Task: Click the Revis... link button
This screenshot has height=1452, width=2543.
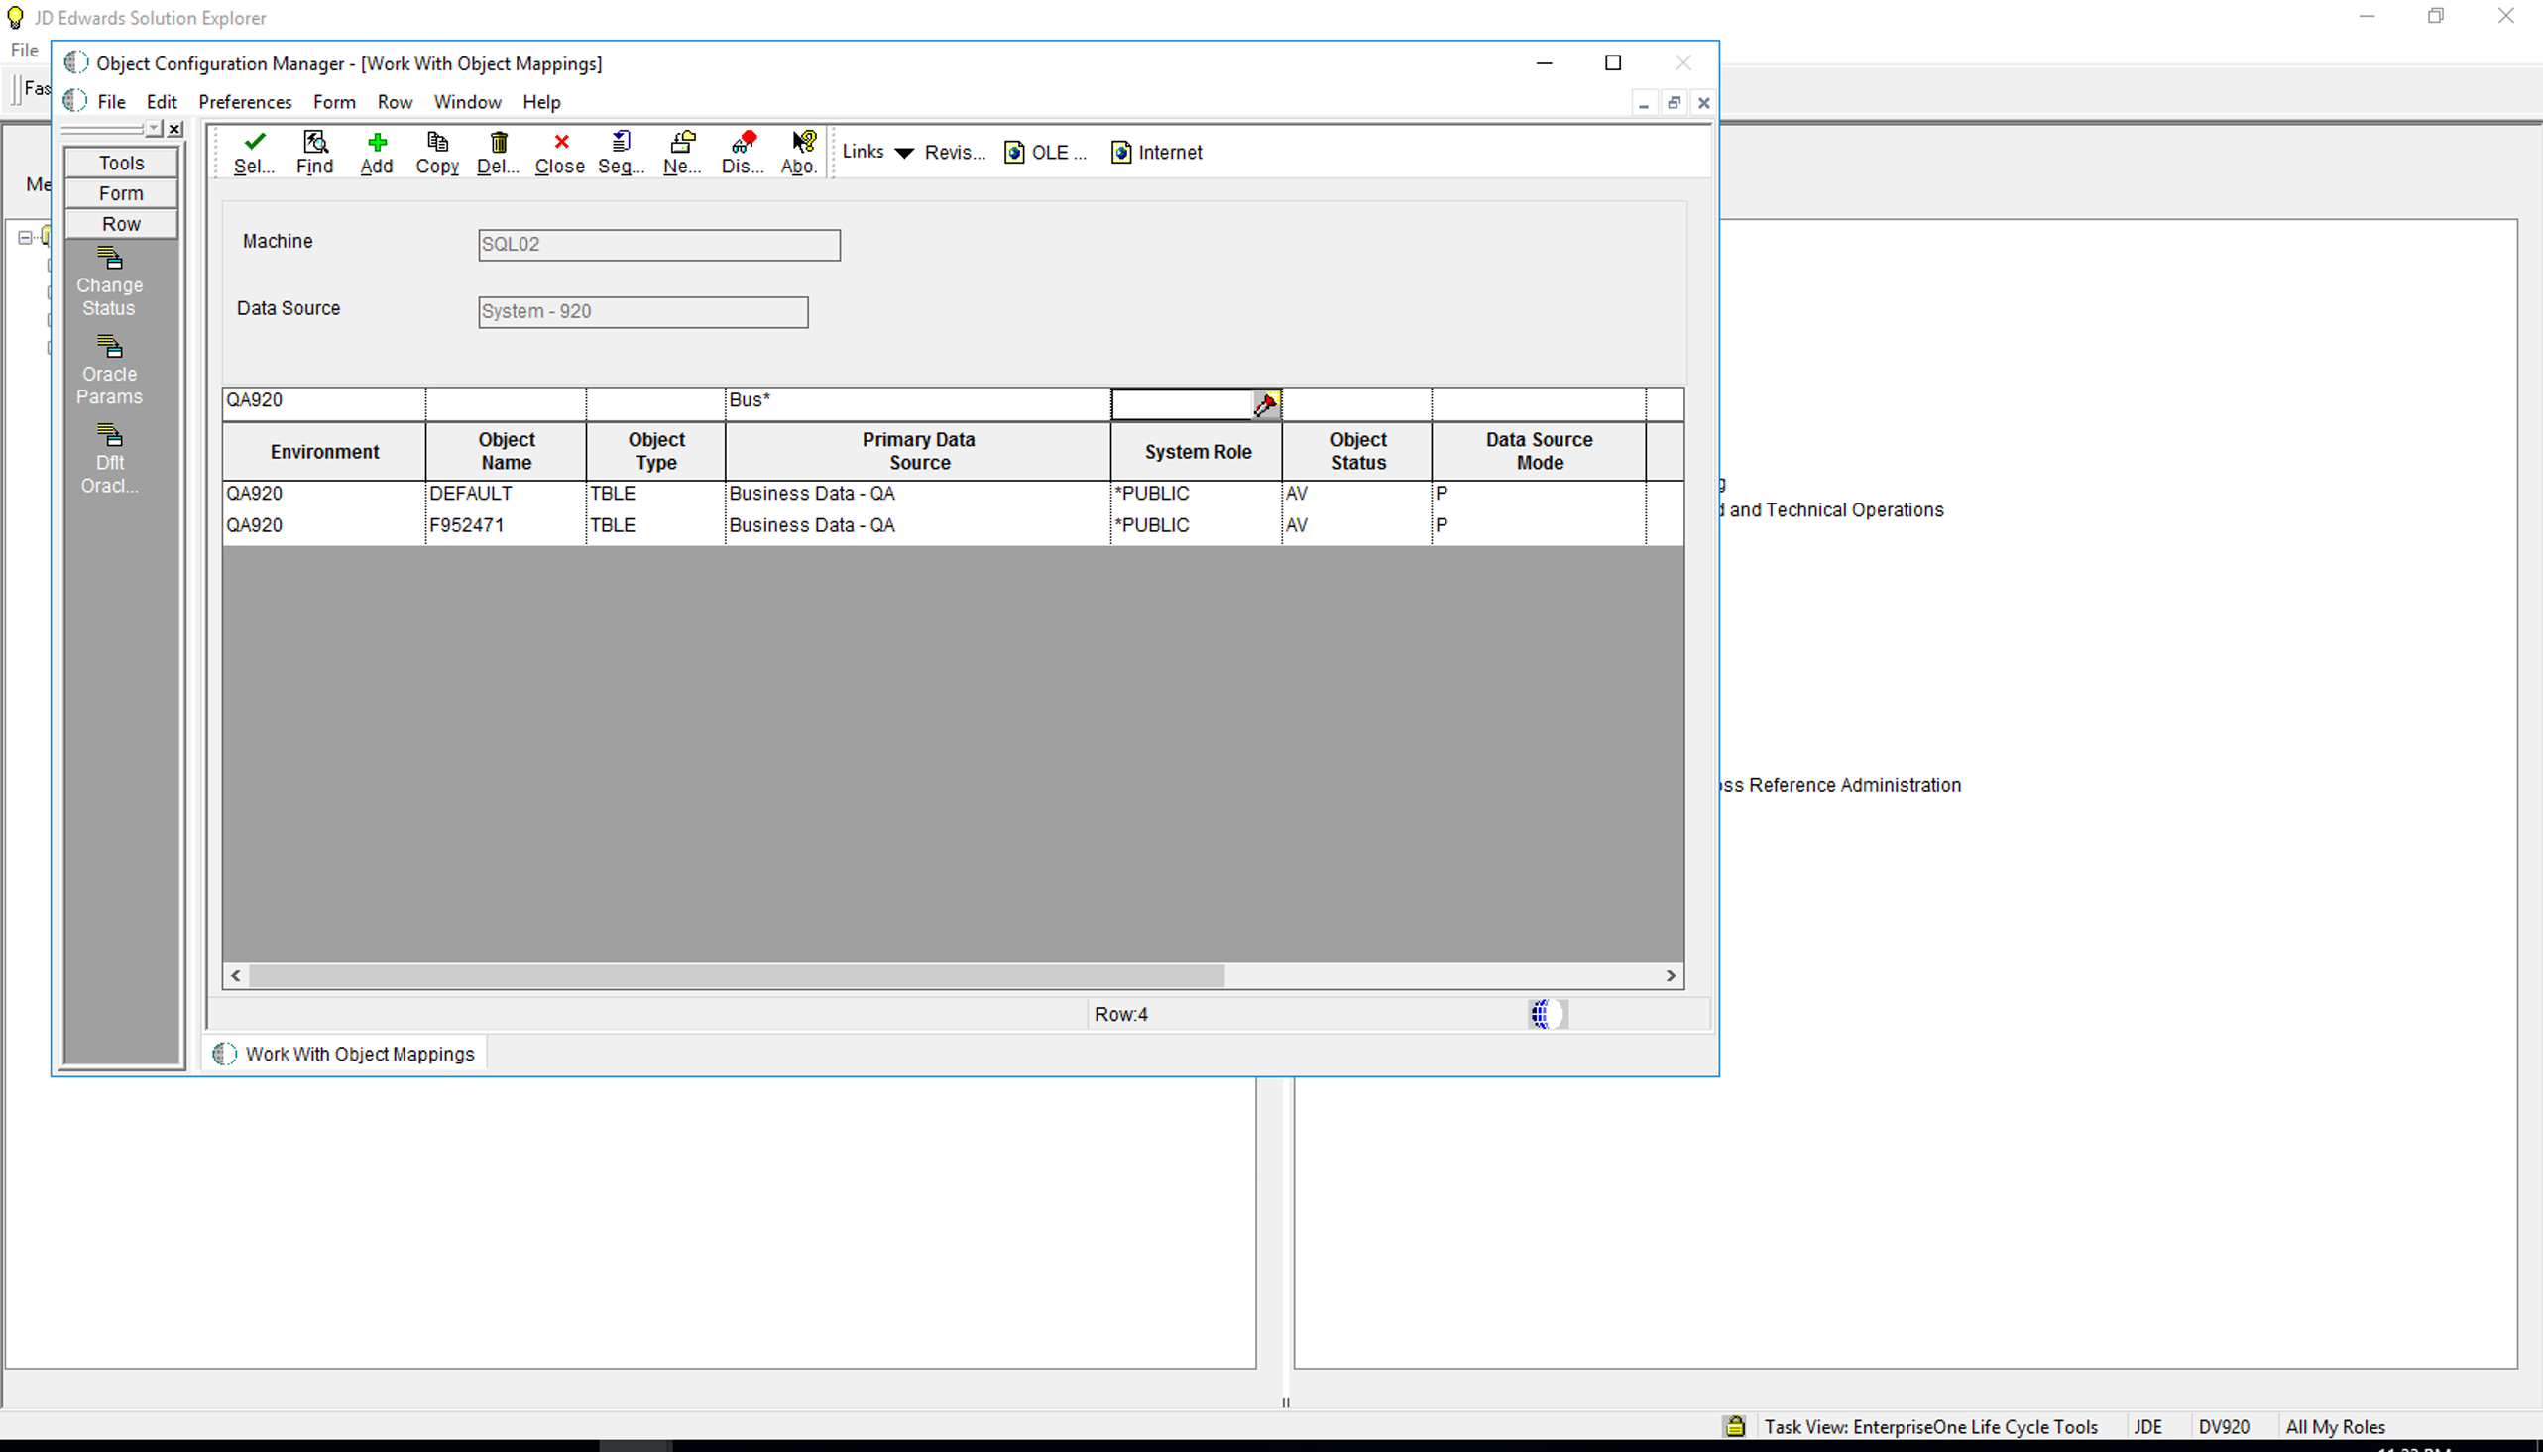Action: pyautogui.click(x=955, y=152)
